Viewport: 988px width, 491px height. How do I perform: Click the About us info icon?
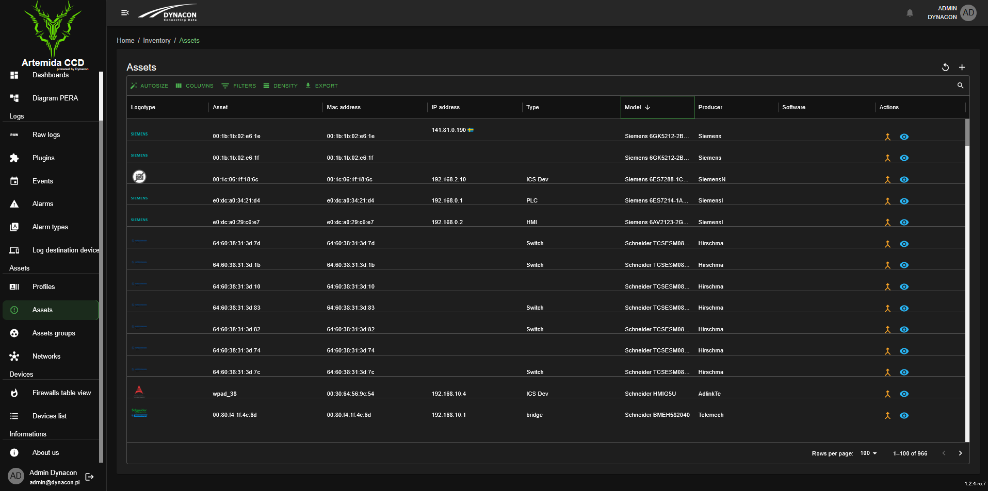pyautogui.click(x=14, y=452)
